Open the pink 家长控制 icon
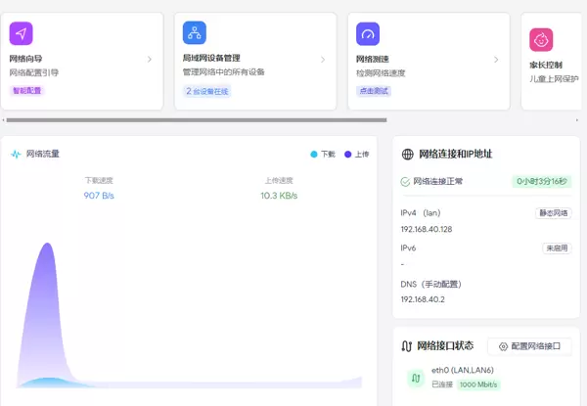Image resolution: width=587 pixels, height=406 pixels. 541,39
